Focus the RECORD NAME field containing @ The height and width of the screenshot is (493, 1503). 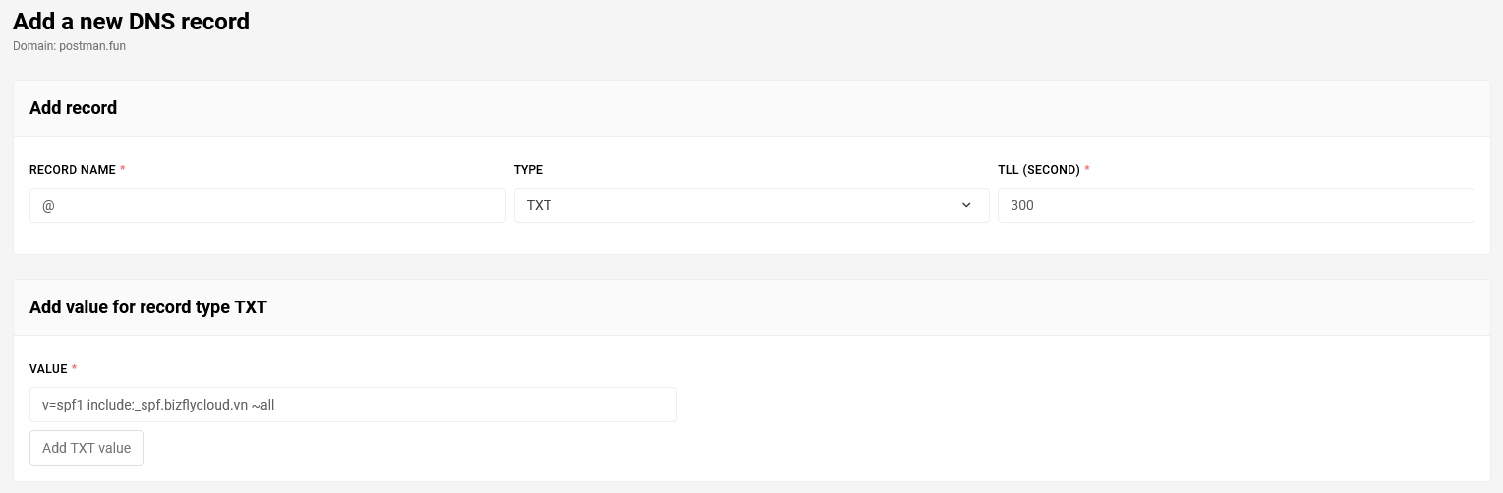[x=267, y=205]
